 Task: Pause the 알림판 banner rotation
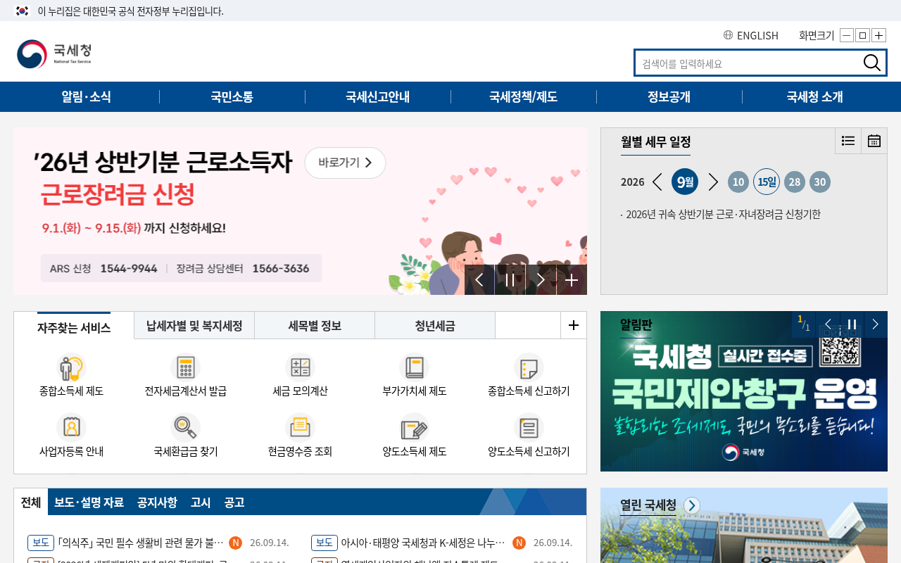(852, 324)
